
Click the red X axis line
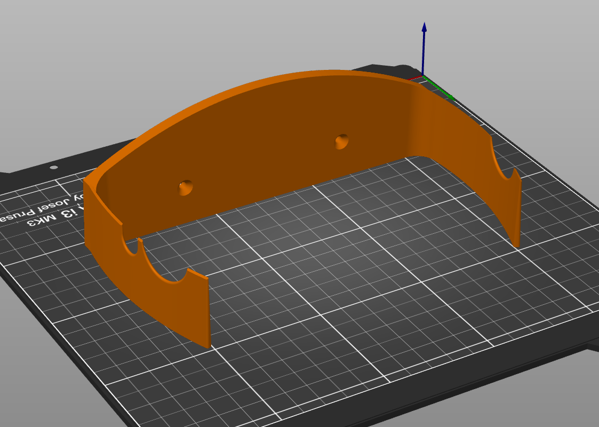(415, 78)
